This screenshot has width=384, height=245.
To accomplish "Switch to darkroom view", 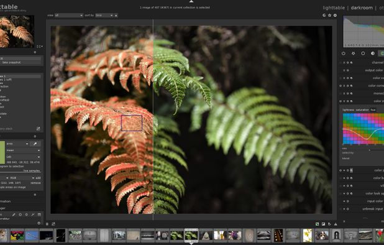I will (362, 8).
